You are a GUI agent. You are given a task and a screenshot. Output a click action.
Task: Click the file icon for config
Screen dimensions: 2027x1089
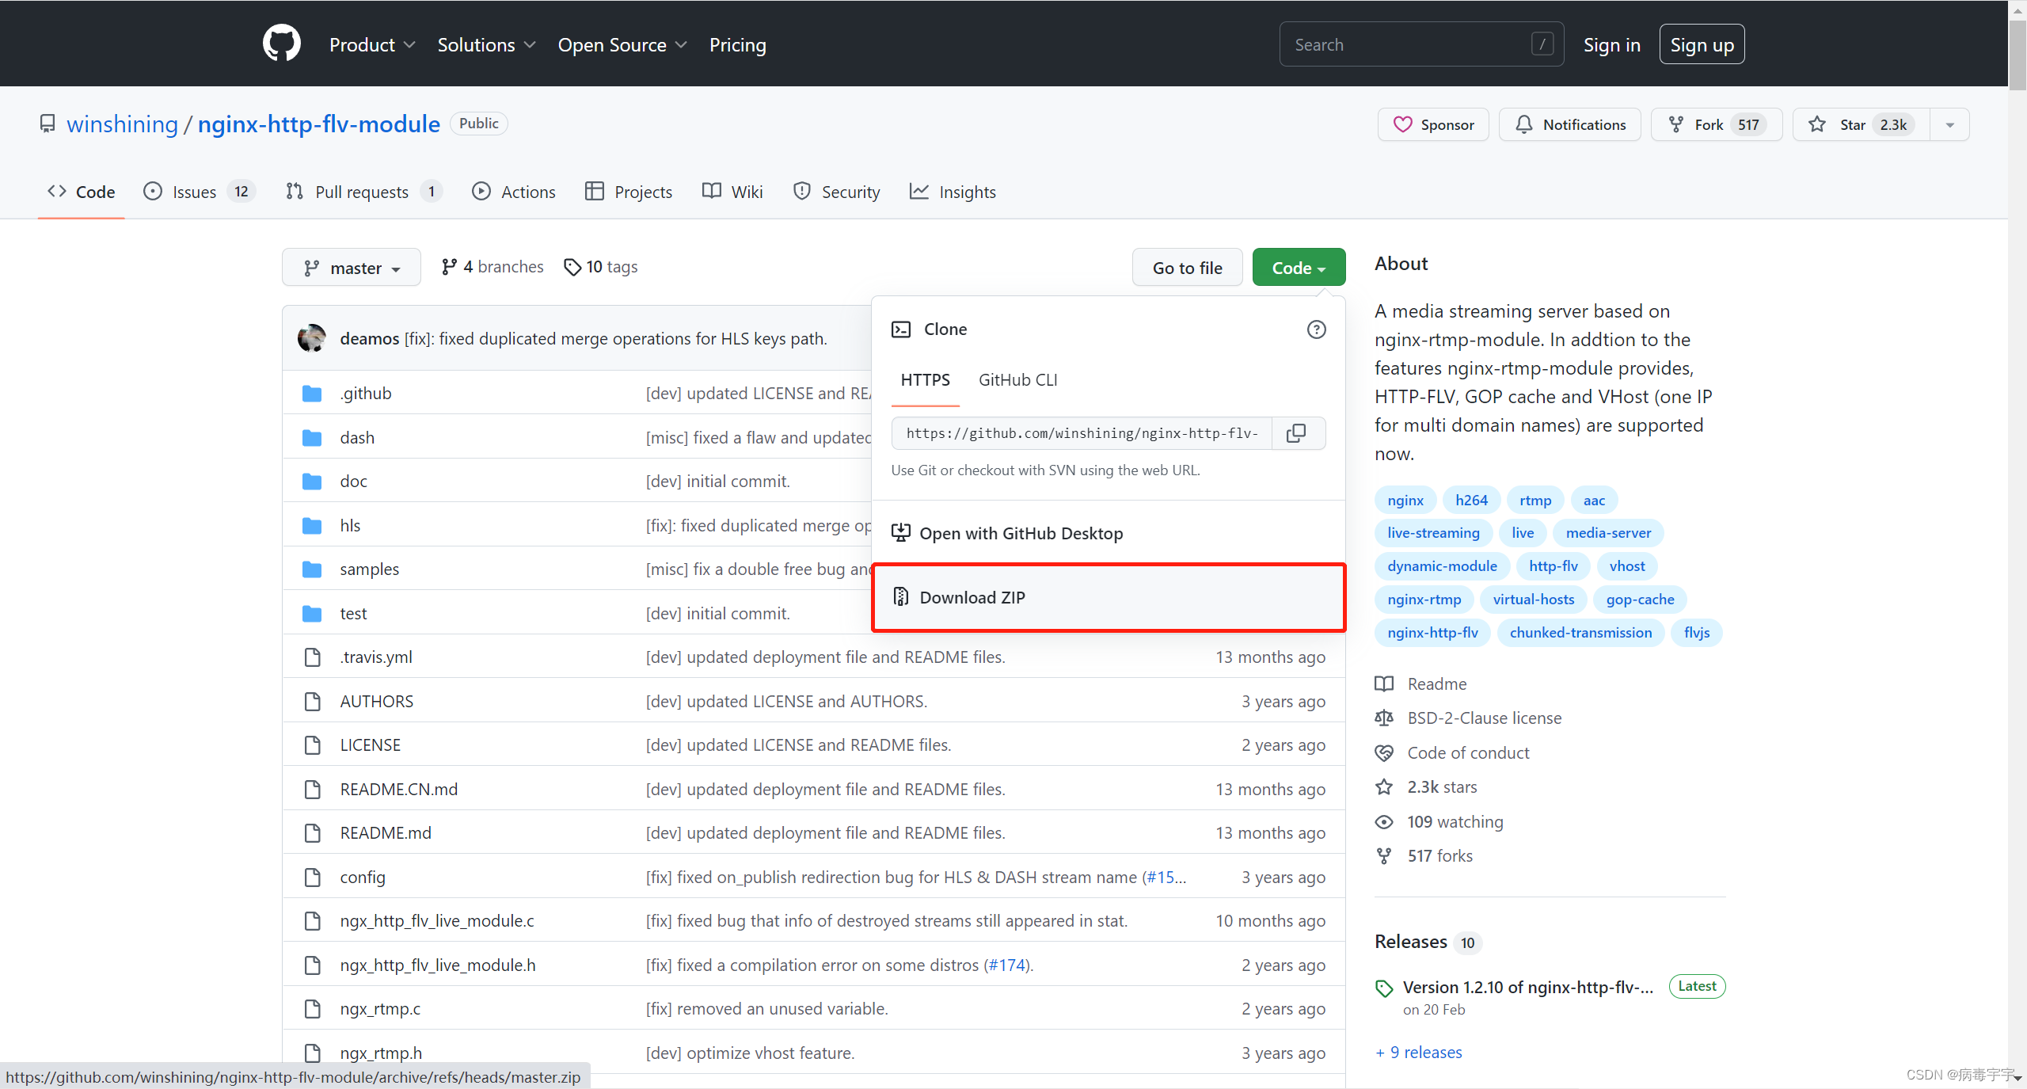(x=313, y=878)
